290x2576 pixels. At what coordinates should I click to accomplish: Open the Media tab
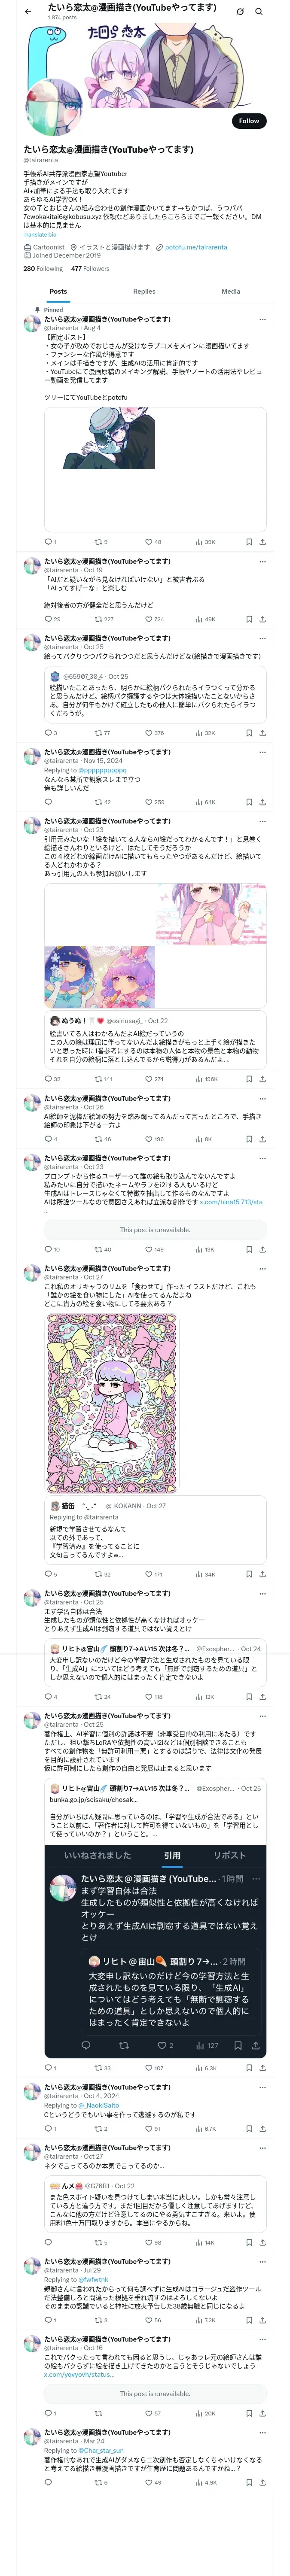tap(231, 291)
